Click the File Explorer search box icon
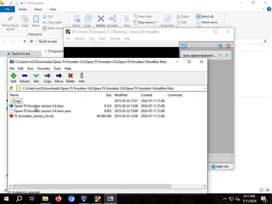 pos(265,41)
